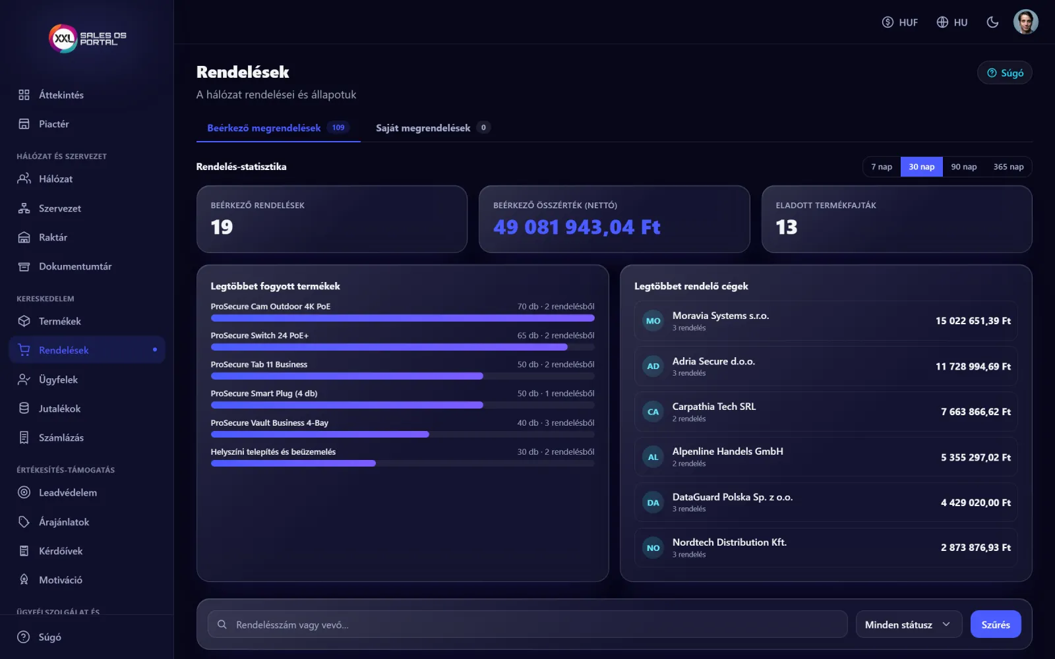1055x659 pixels.
Task: Click the XXL Sales OS Portal logo
Action: click(88, 38)
